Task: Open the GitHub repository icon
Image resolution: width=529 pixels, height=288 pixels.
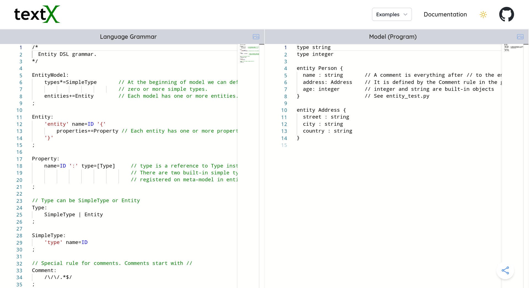Action: (506, 14)
